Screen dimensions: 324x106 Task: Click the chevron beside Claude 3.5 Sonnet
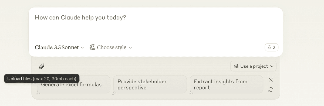(x=82, y=48)
